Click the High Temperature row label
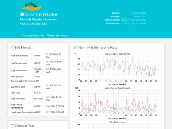 click(19, 56)
